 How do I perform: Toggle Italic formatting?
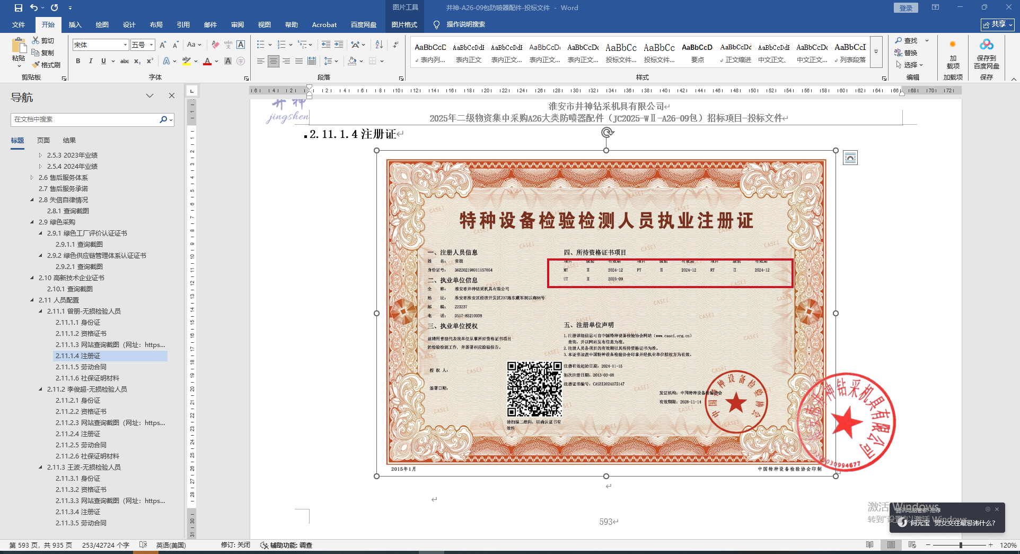pos(91,61)
